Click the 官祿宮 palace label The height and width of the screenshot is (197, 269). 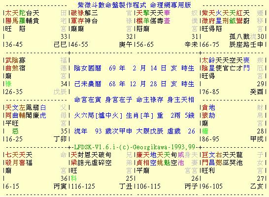[x=129, y=21]
